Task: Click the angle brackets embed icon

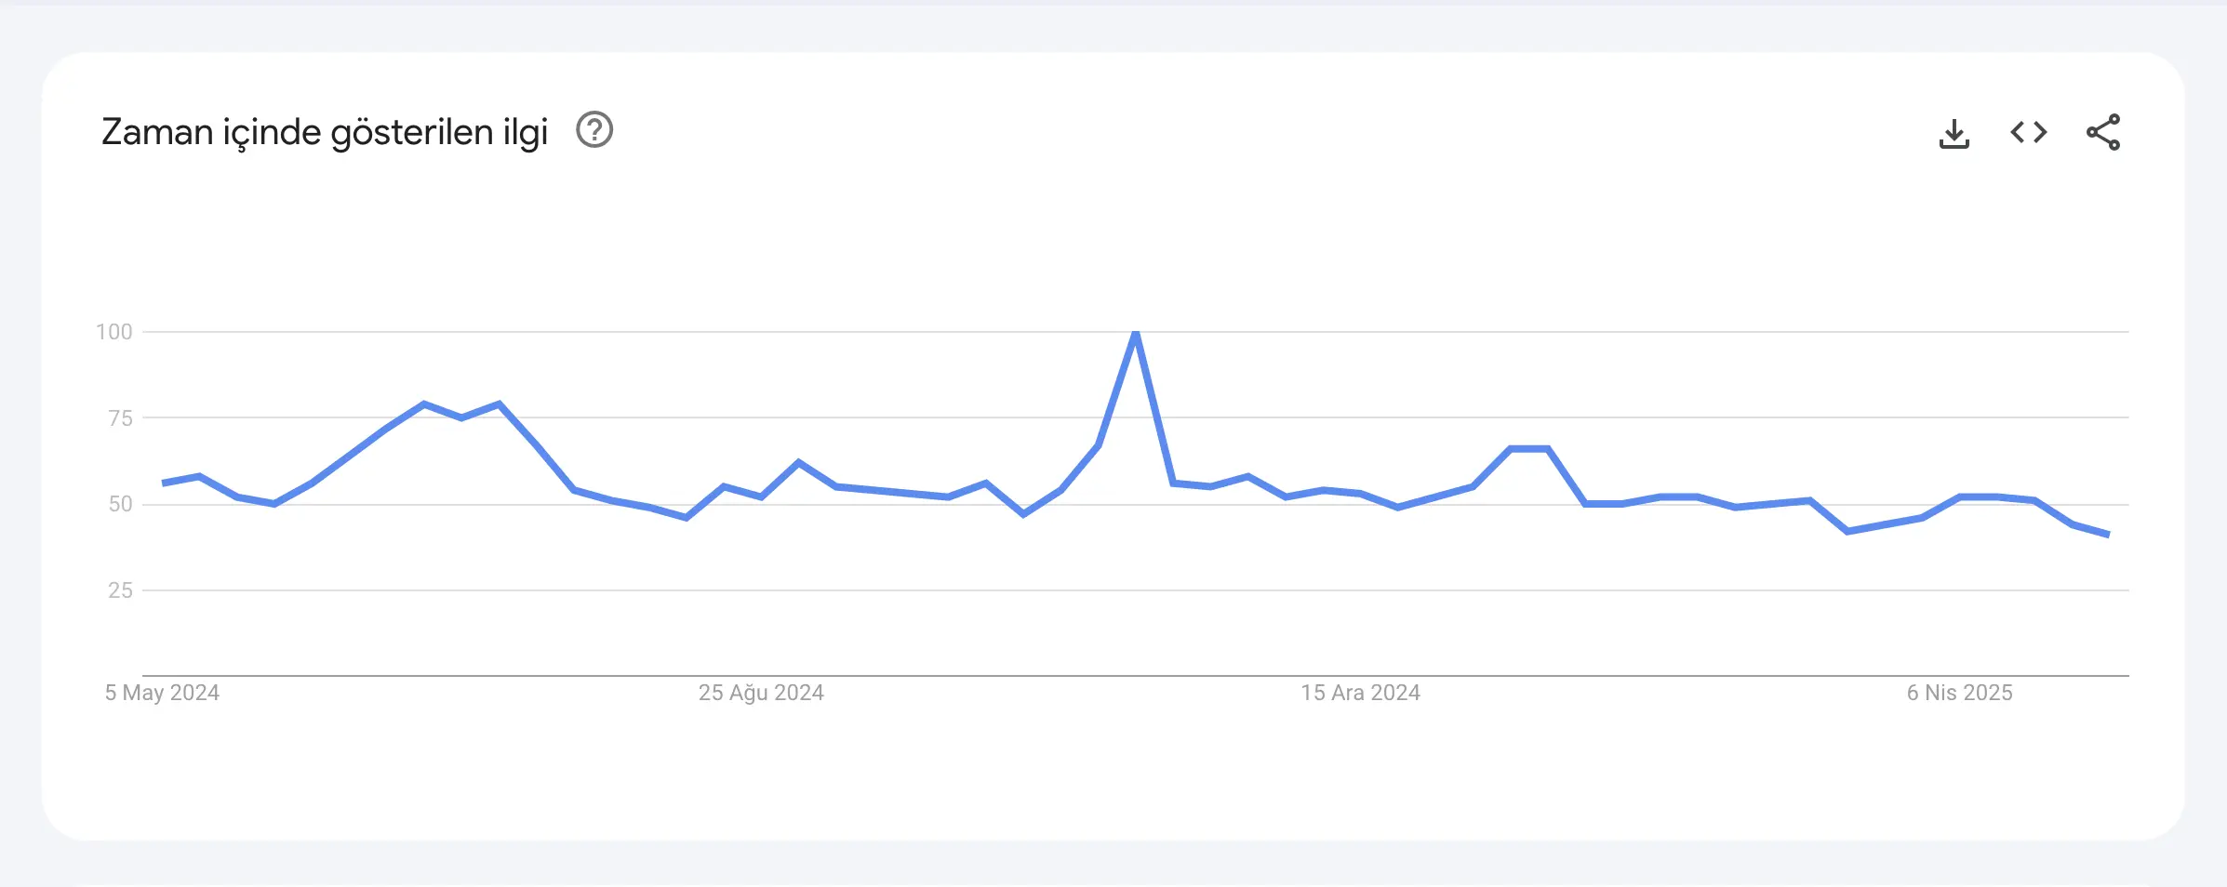Action: pos(2029,133)
